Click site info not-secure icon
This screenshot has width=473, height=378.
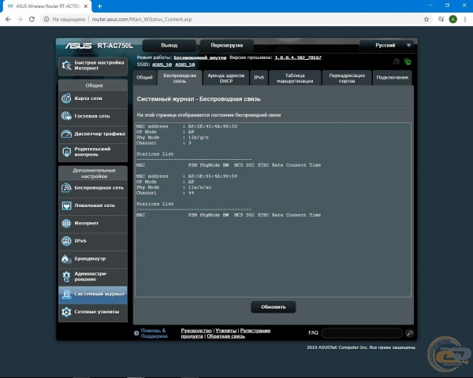tap(47, 19)
